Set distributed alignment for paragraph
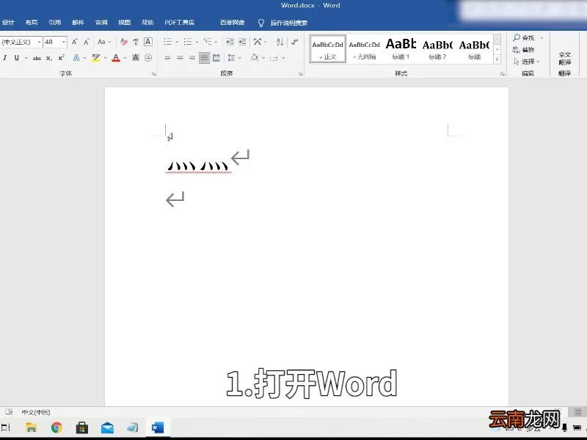Image resolution: width=587 pixels, height=440 pixels. click(216, 58)
